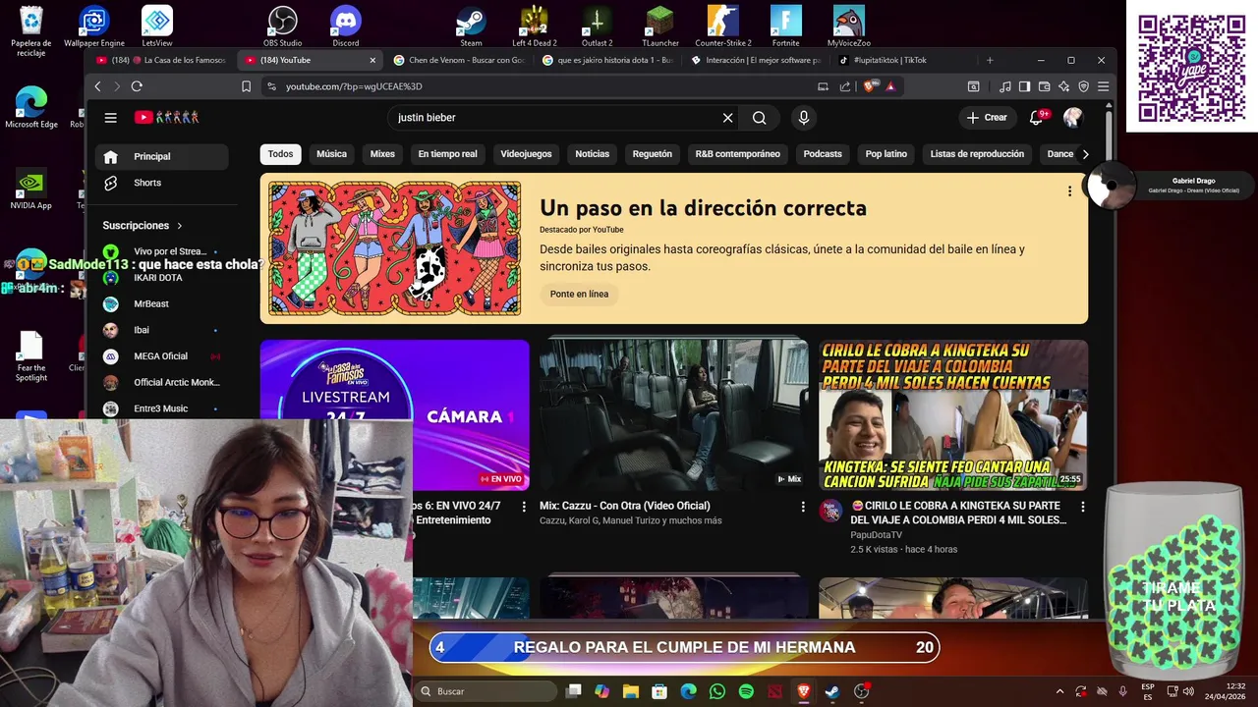Screen dimensions: 1258x707
Task: Open options for CIRILO LE COBRA video
Action: [x=1082, y=507]
